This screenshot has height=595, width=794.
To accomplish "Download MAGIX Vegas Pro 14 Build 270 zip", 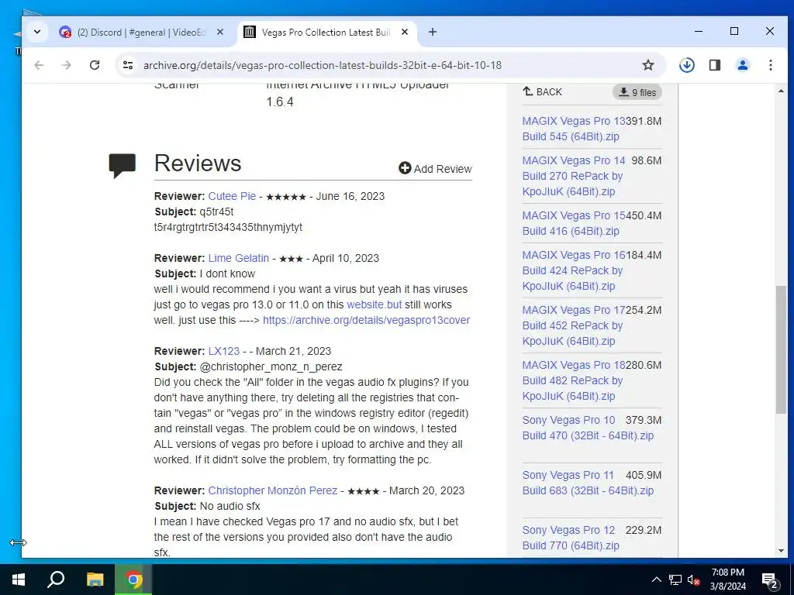I will (573, 176).
